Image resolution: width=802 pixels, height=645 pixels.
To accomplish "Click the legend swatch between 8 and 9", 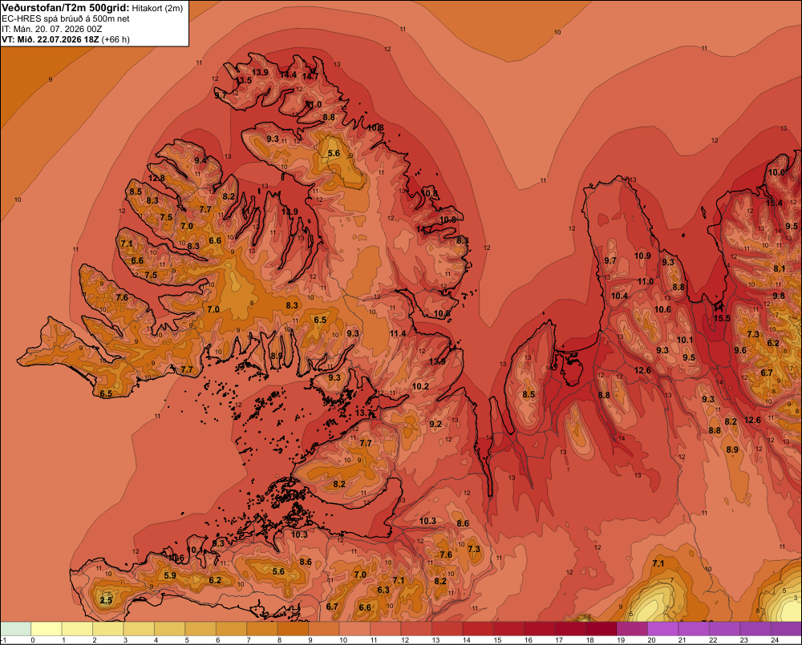I will coord(293,628).
